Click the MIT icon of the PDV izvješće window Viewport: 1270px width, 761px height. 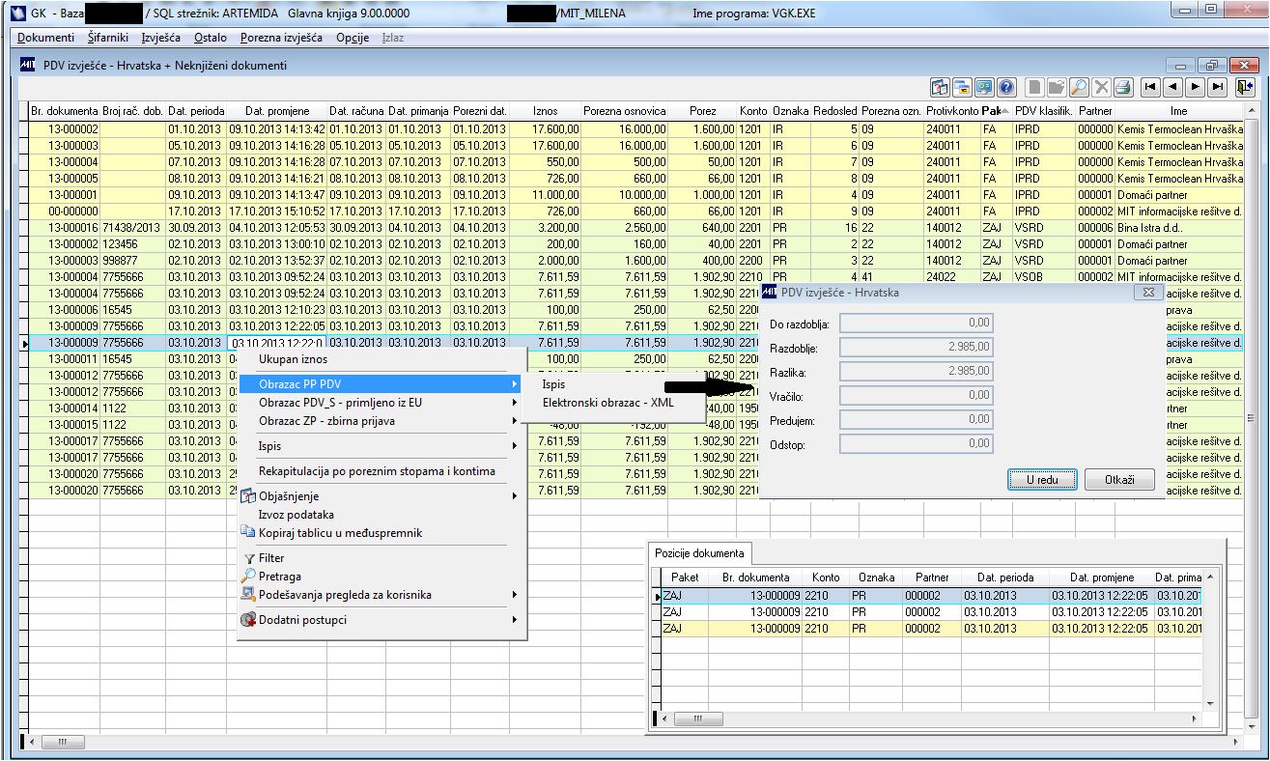point(27,65)
